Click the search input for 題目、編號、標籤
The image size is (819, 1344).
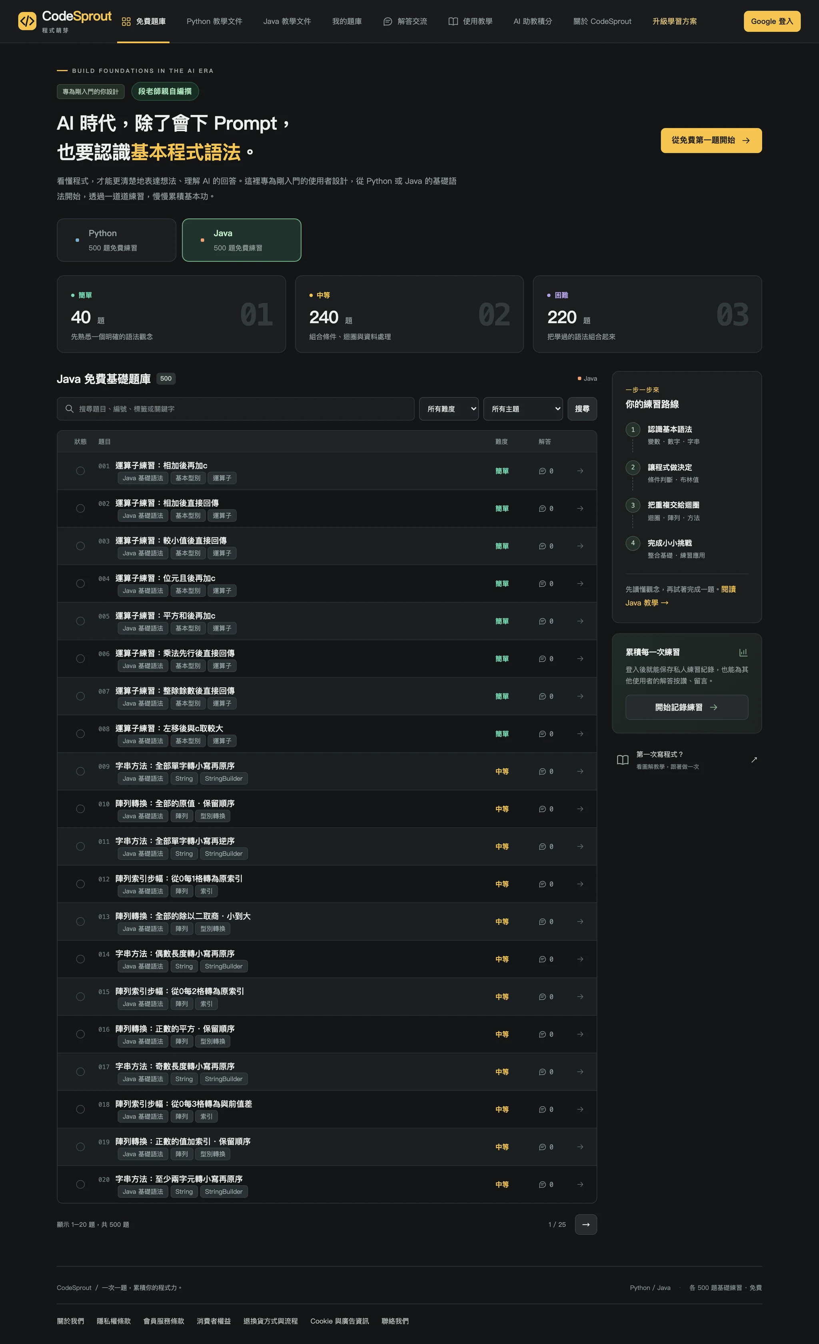236,409
